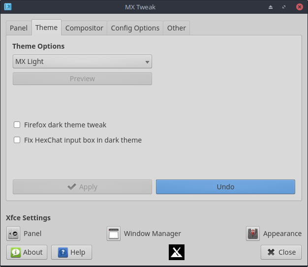
Task: Click the Close button
Action: tap(281, 252)
